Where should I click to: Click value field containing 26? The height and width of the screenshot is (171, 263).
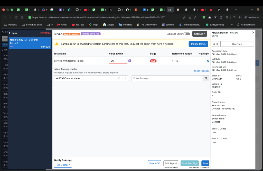click(118, 61)
